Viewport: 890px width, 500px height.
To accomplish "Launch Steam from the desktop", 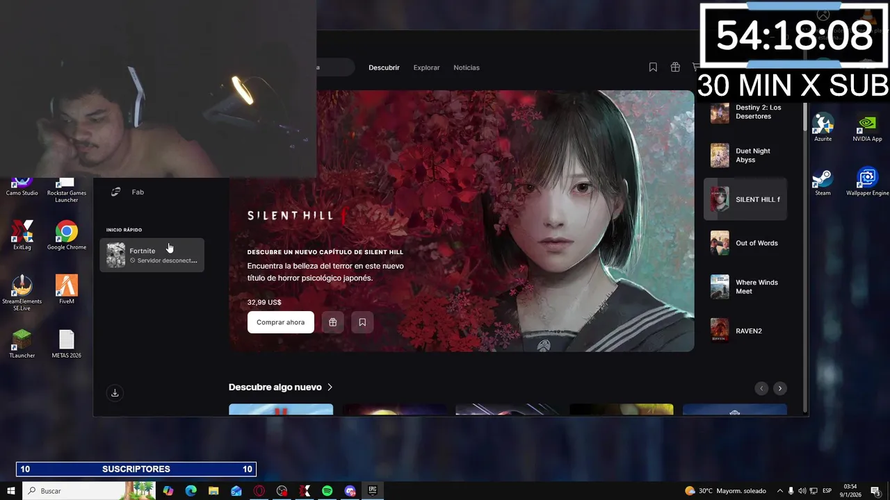I will pyautogui.click(x=823, y=181).
